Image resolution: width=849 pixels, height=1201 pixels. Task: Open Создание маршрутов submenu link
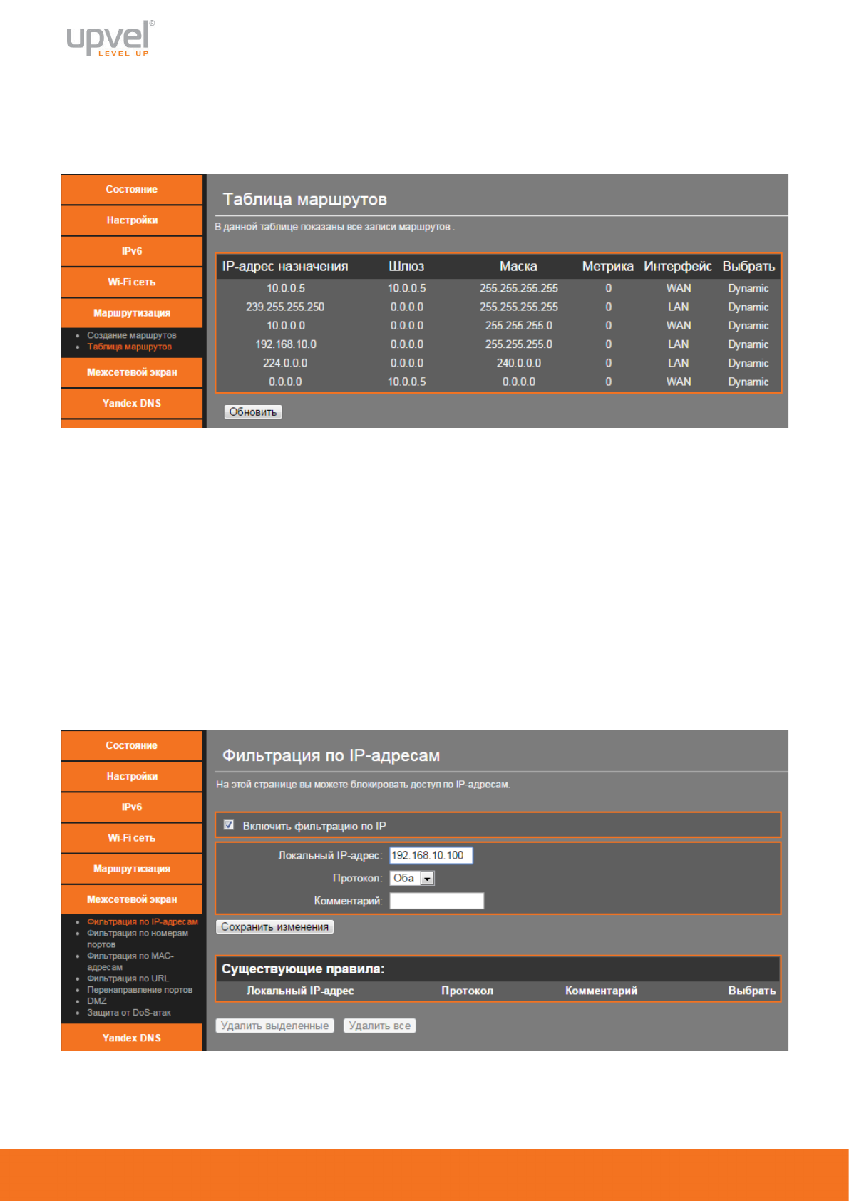click(x=131, y=335)
